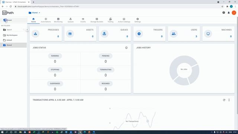Select the Shared folder in sidebar
The width and height of the screenshot is (238, 134).
[x=13, y=45]
